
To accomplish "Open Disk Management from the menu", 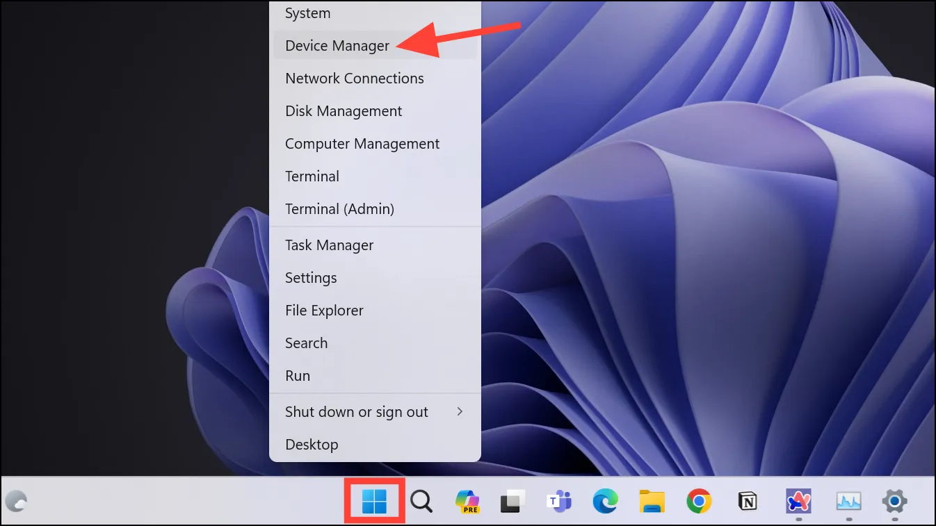I will [x=344, y=111].
